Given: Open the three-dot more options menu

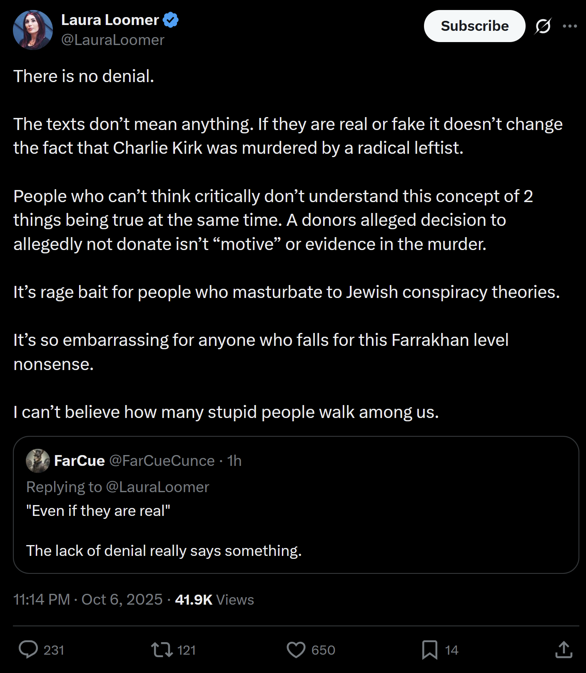Looking at the screenshot, I should pyautogui.click(x=570, y=26).
